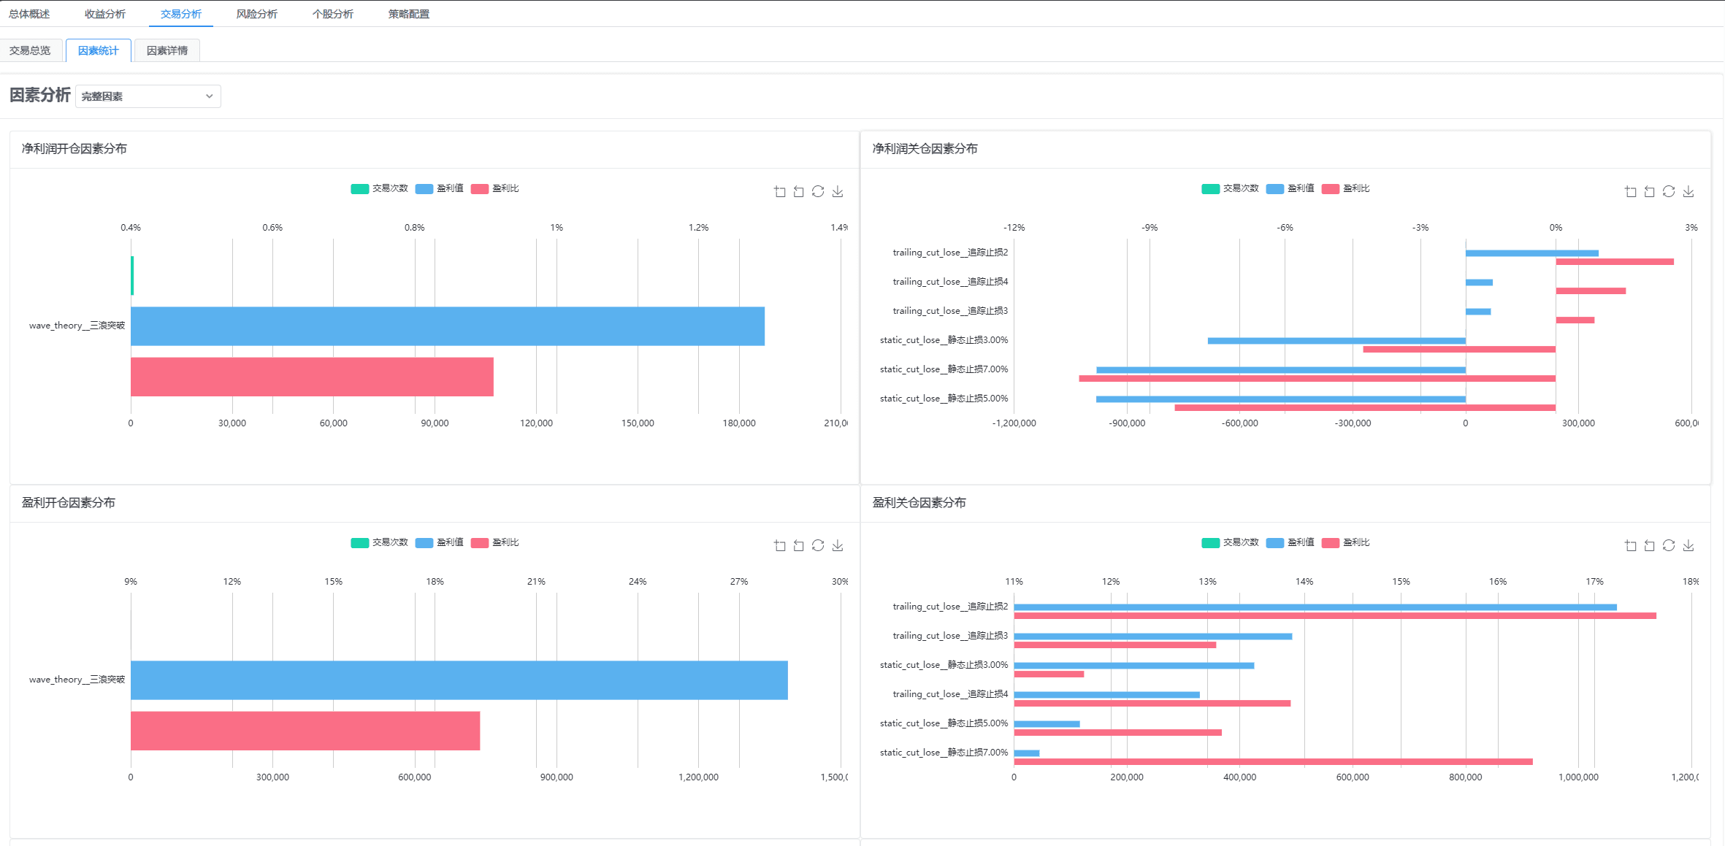The image size is (1725, 846).
Task: Click zoom reset icon in 盈利关仓因素分布 chart
Action: (x=1650, y=545)
